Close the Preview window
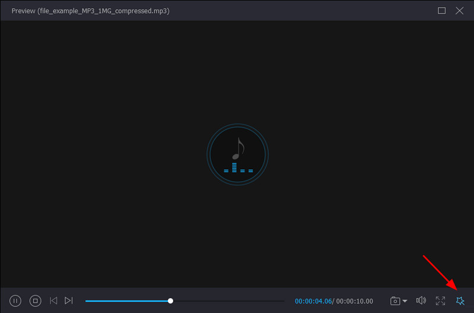The height and width of the screenshot is (313, 474). point(459,11)
